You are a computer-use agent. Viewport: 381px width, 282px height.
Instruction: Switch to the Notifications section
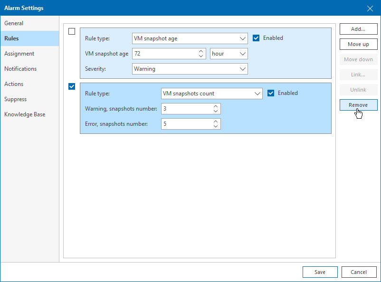click(x=20, y=69)
